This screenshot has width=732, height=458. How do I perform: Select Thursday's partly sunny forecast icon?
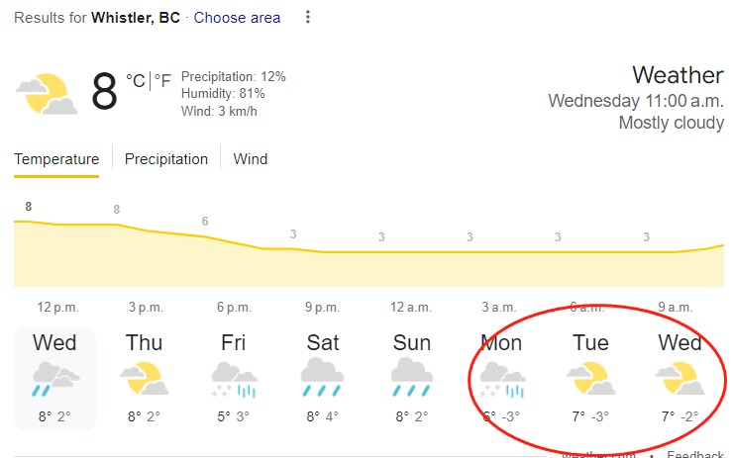click(145, 378)
